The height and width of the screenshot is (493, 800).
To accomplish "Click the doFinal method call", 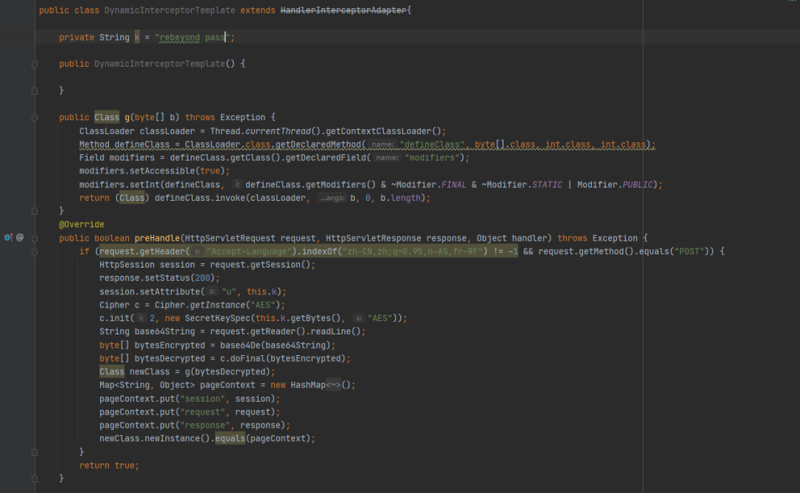I will coord(248,359).
